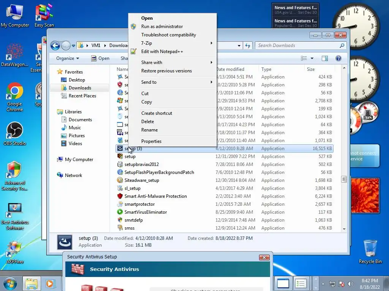The width and height of the screenshot is (389, 291).
Task: Open the Organize dropdown menu
Action: click(68, 58)
